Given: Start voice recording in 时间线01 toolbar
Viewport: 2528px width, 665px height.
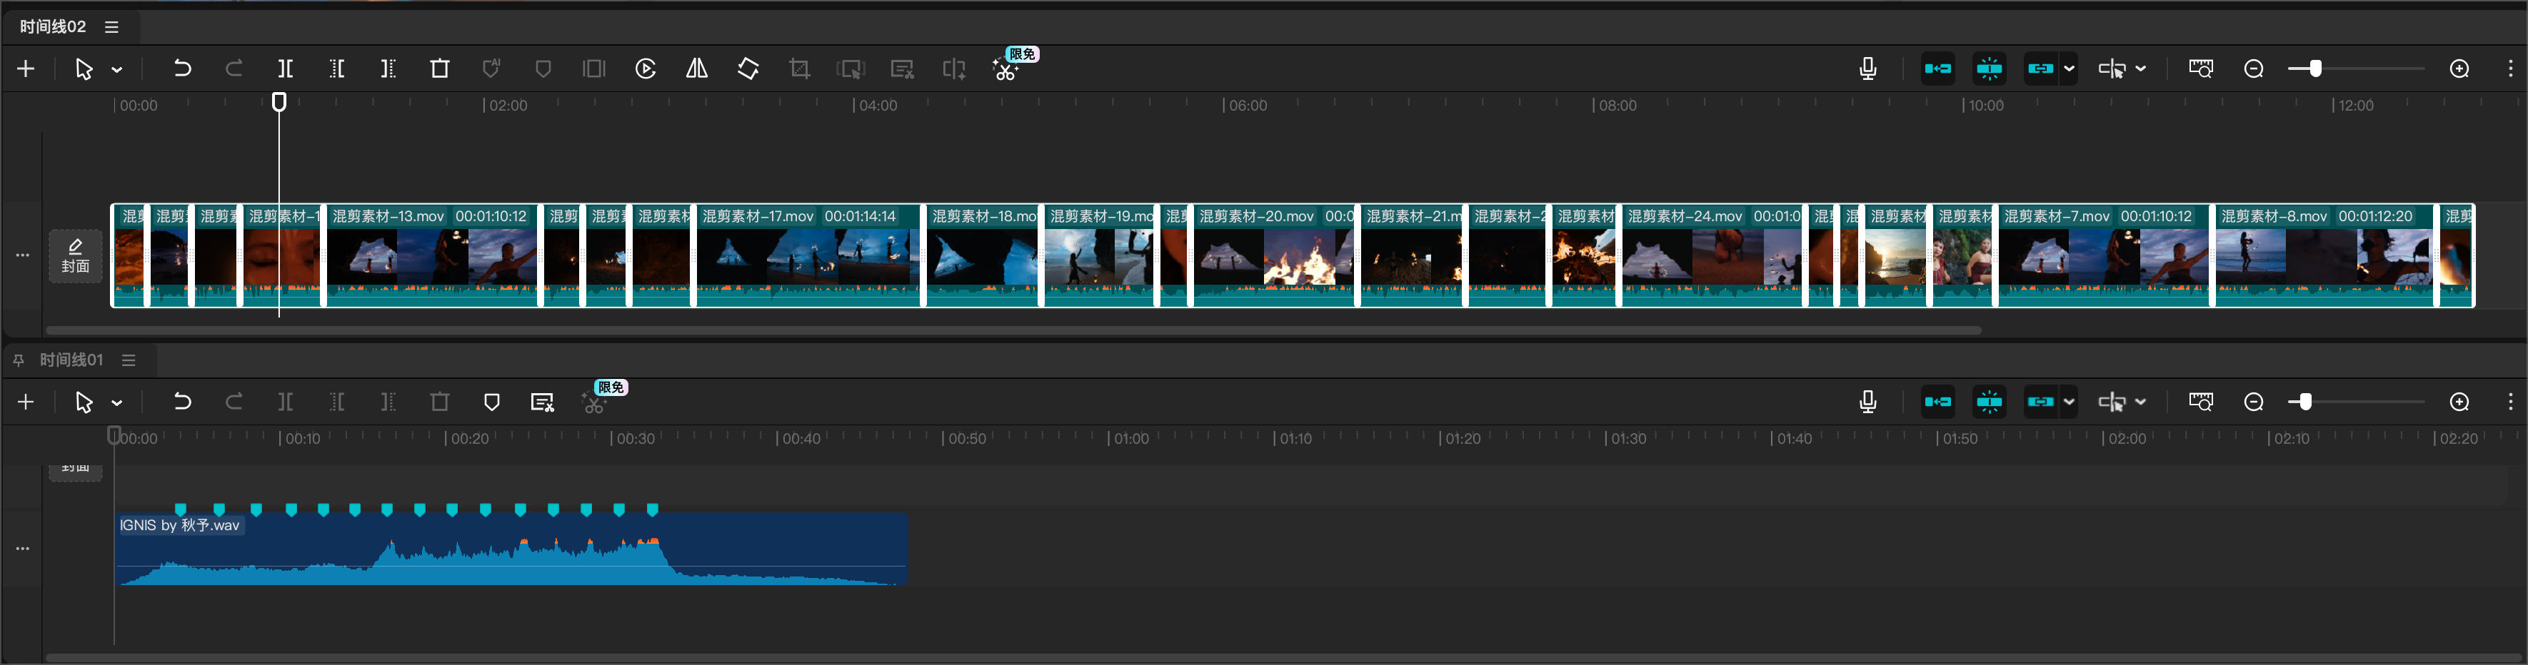Looking at the screenshot, I should [x=1869, y=402].
